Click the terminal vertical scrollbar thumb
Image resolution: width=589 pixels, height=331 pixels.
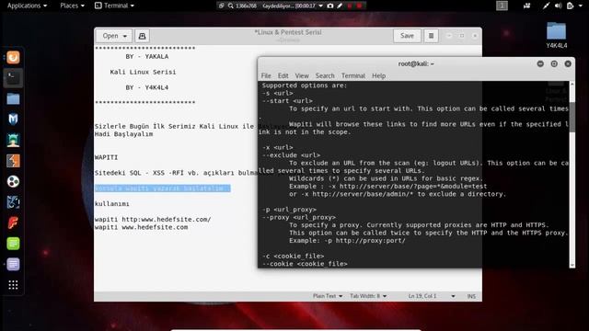click(572, 117)
